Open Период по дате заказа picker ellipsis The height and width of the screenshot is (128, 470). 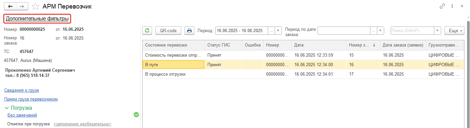[x=373, y=30]
